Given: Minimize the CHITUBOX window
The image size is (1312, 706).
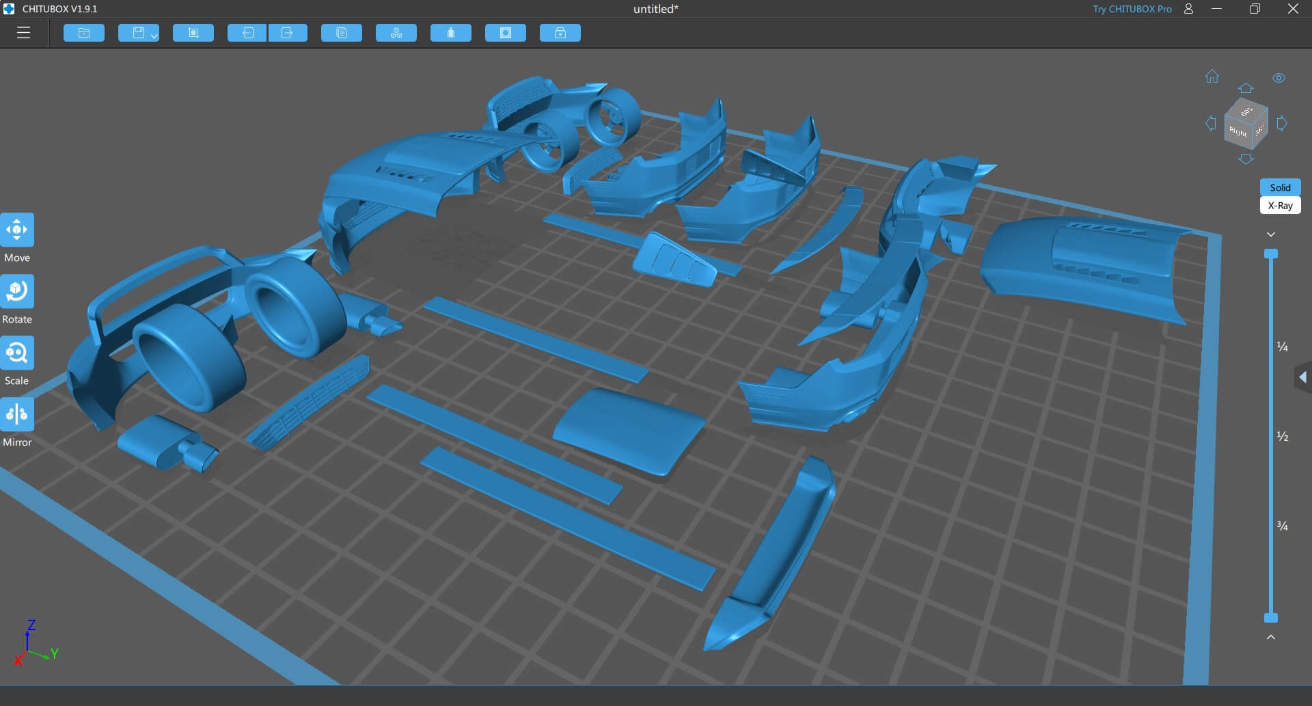Looking at the screenshot, I should (x=1216, y=9).
